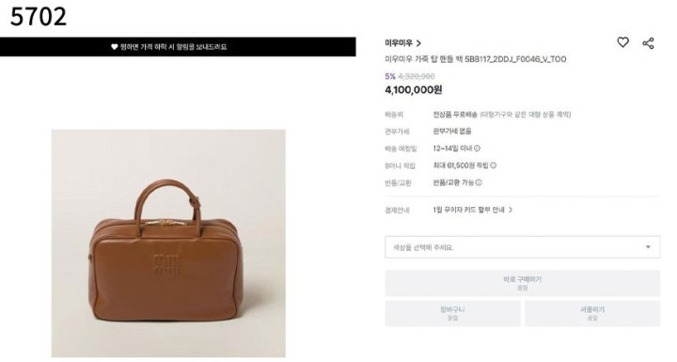Viewport: 677px width, 362px height.
Task: Click the chevron next to 미우미우 brand
Action: click(418, 42)
